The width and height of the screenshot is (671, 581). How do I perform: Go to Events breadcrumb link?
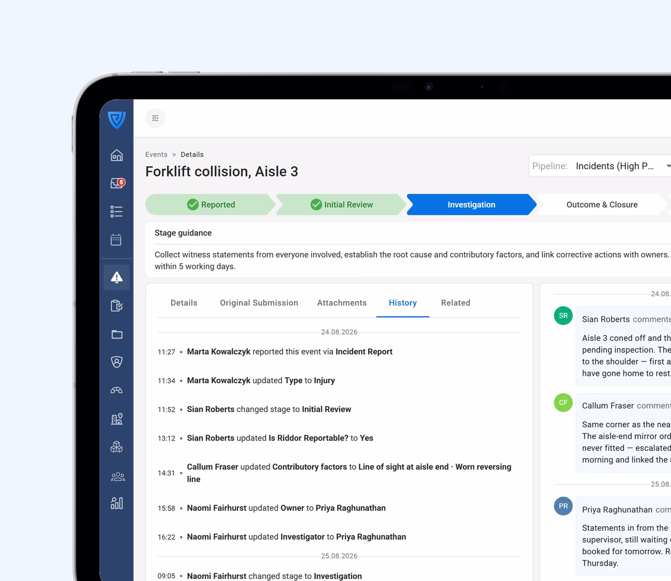156,155
